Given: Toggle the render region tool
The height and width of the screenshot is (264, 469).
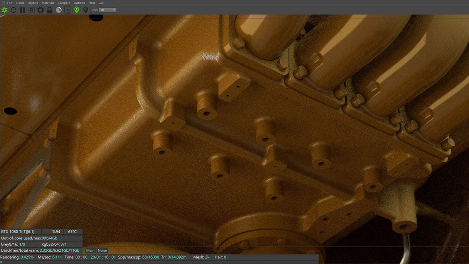Looking at the screenshot, I should coord(68,10).
